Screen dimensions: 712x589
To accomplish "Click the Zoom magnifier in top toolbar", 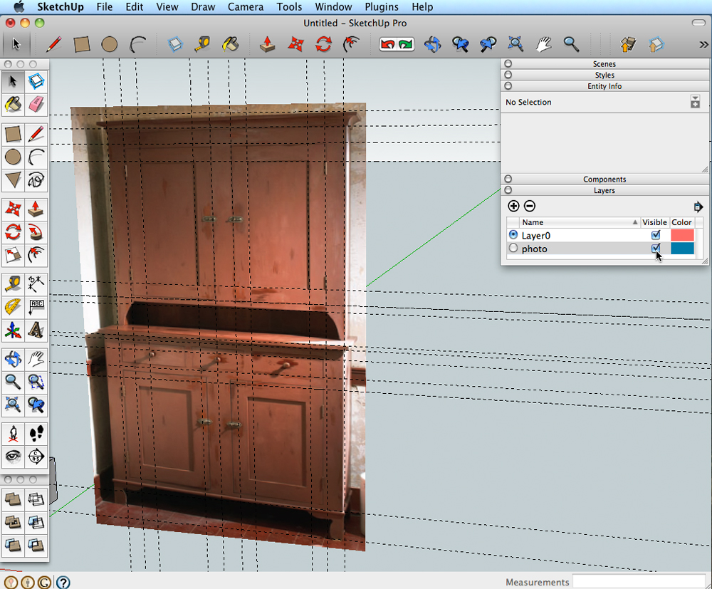I will 571,44.
